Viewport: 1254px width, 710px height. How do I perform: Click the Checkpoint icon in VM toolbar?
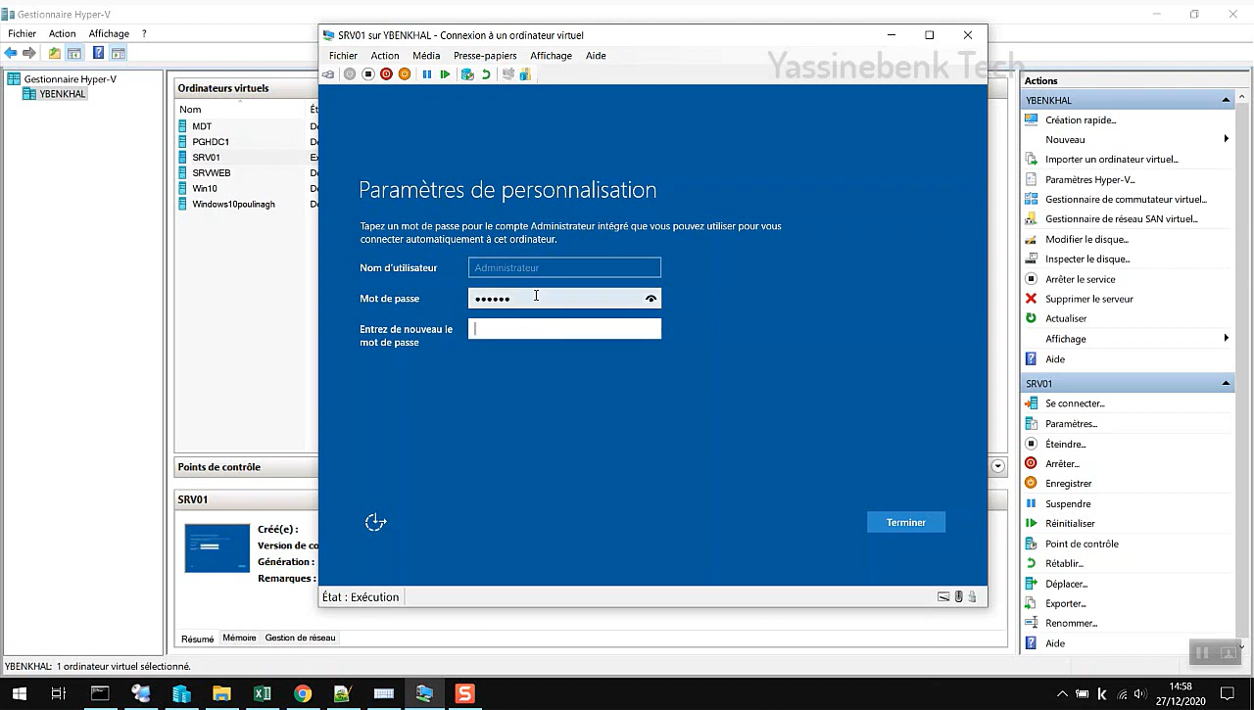[x=467, y=74]
